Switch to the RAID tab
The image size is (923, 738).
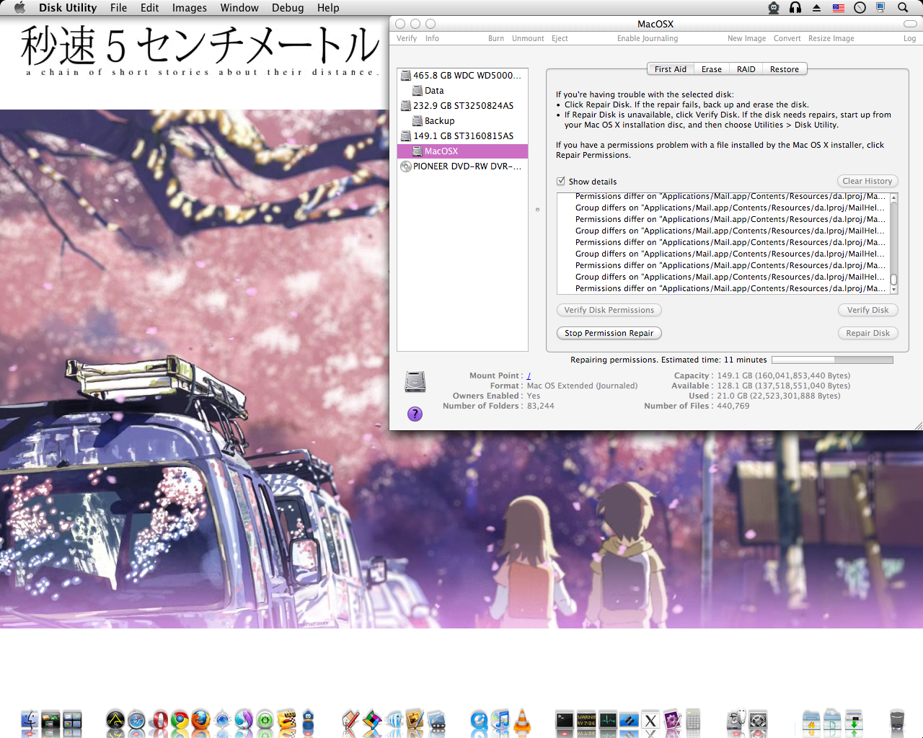[x=746, y=69]
